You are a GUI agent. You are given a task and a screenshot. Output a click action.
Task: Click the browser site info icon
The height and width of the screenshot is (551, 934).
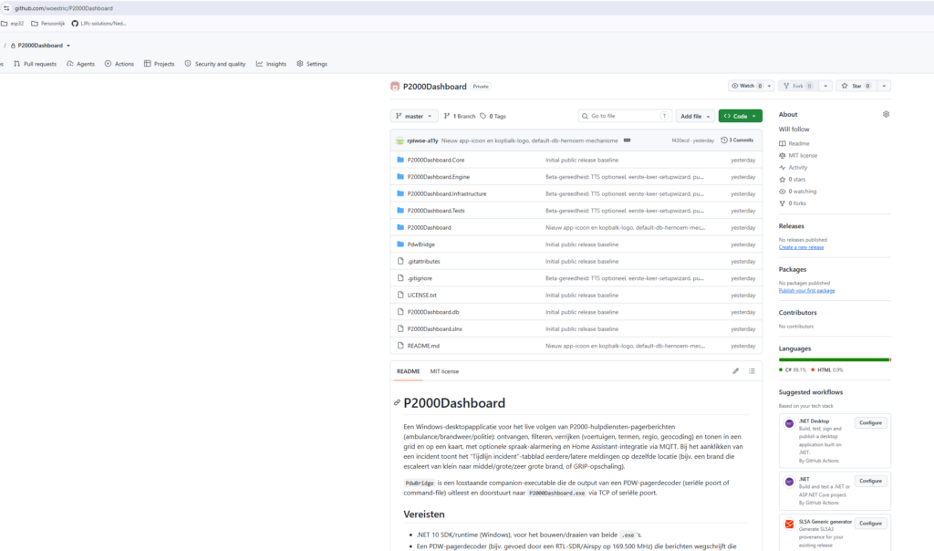pyautogui.click(x=6, y=8)
